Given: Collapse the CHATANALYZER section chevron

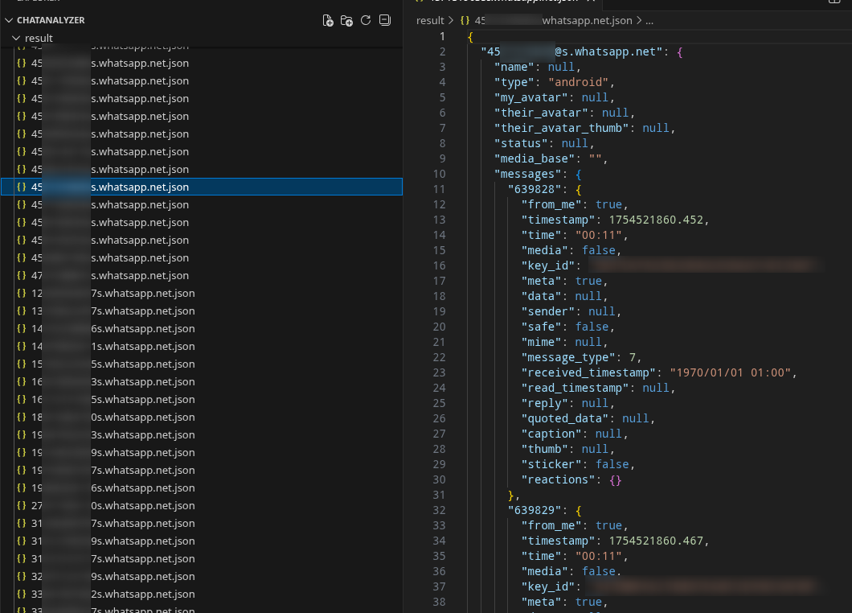Looking at the screenshot, I should 8,20.
